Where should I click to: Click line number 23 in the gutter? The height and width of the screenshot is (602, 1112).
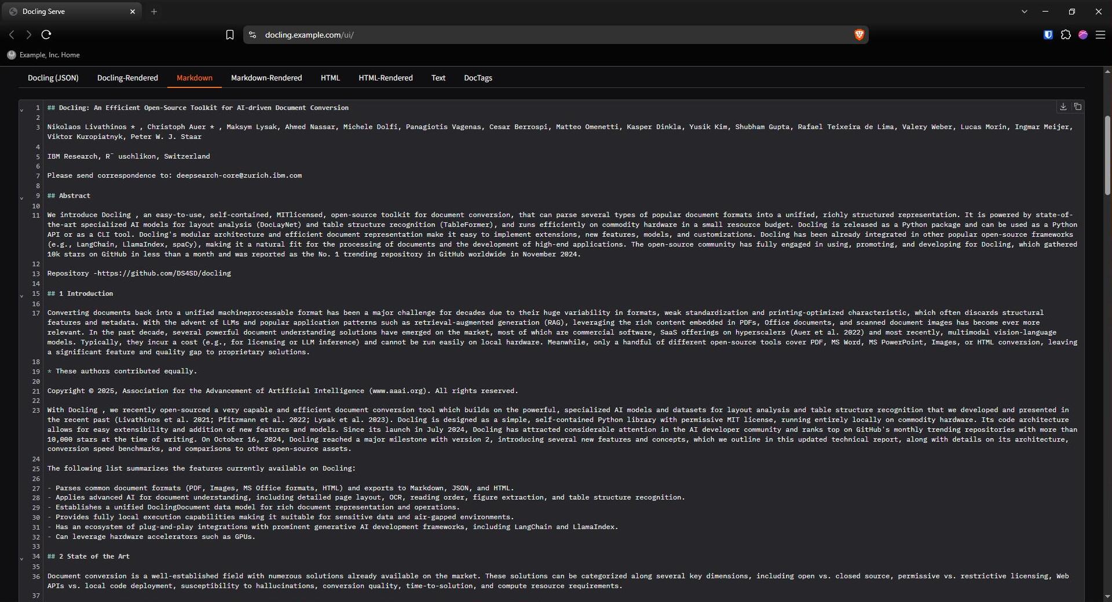[36, 410]
